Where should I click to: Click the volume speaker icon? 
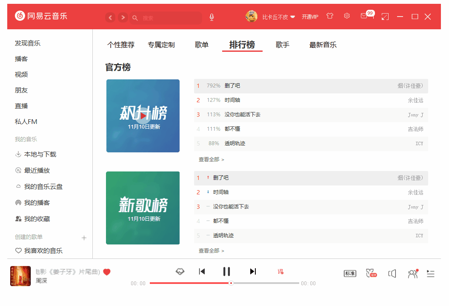coord(392,274)
